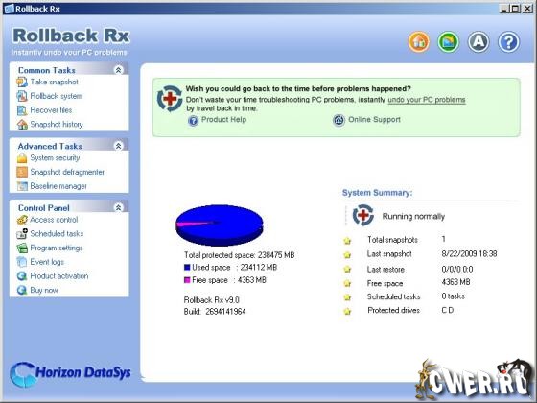Maximize the Rollback Rx window

[x=515, y=9]
